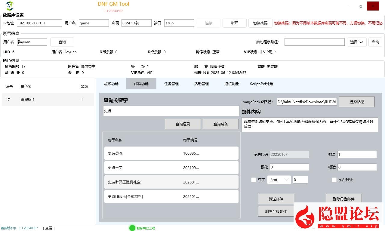Viewport: 385px width, 231px height.
Task: Switch to the Script.Pvf处理 tab
Action: (x=261, y=84)
